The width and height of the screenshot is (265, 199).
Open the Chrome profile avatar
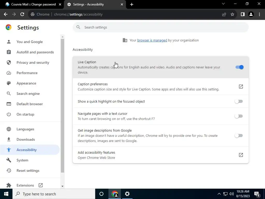(251, 15)
